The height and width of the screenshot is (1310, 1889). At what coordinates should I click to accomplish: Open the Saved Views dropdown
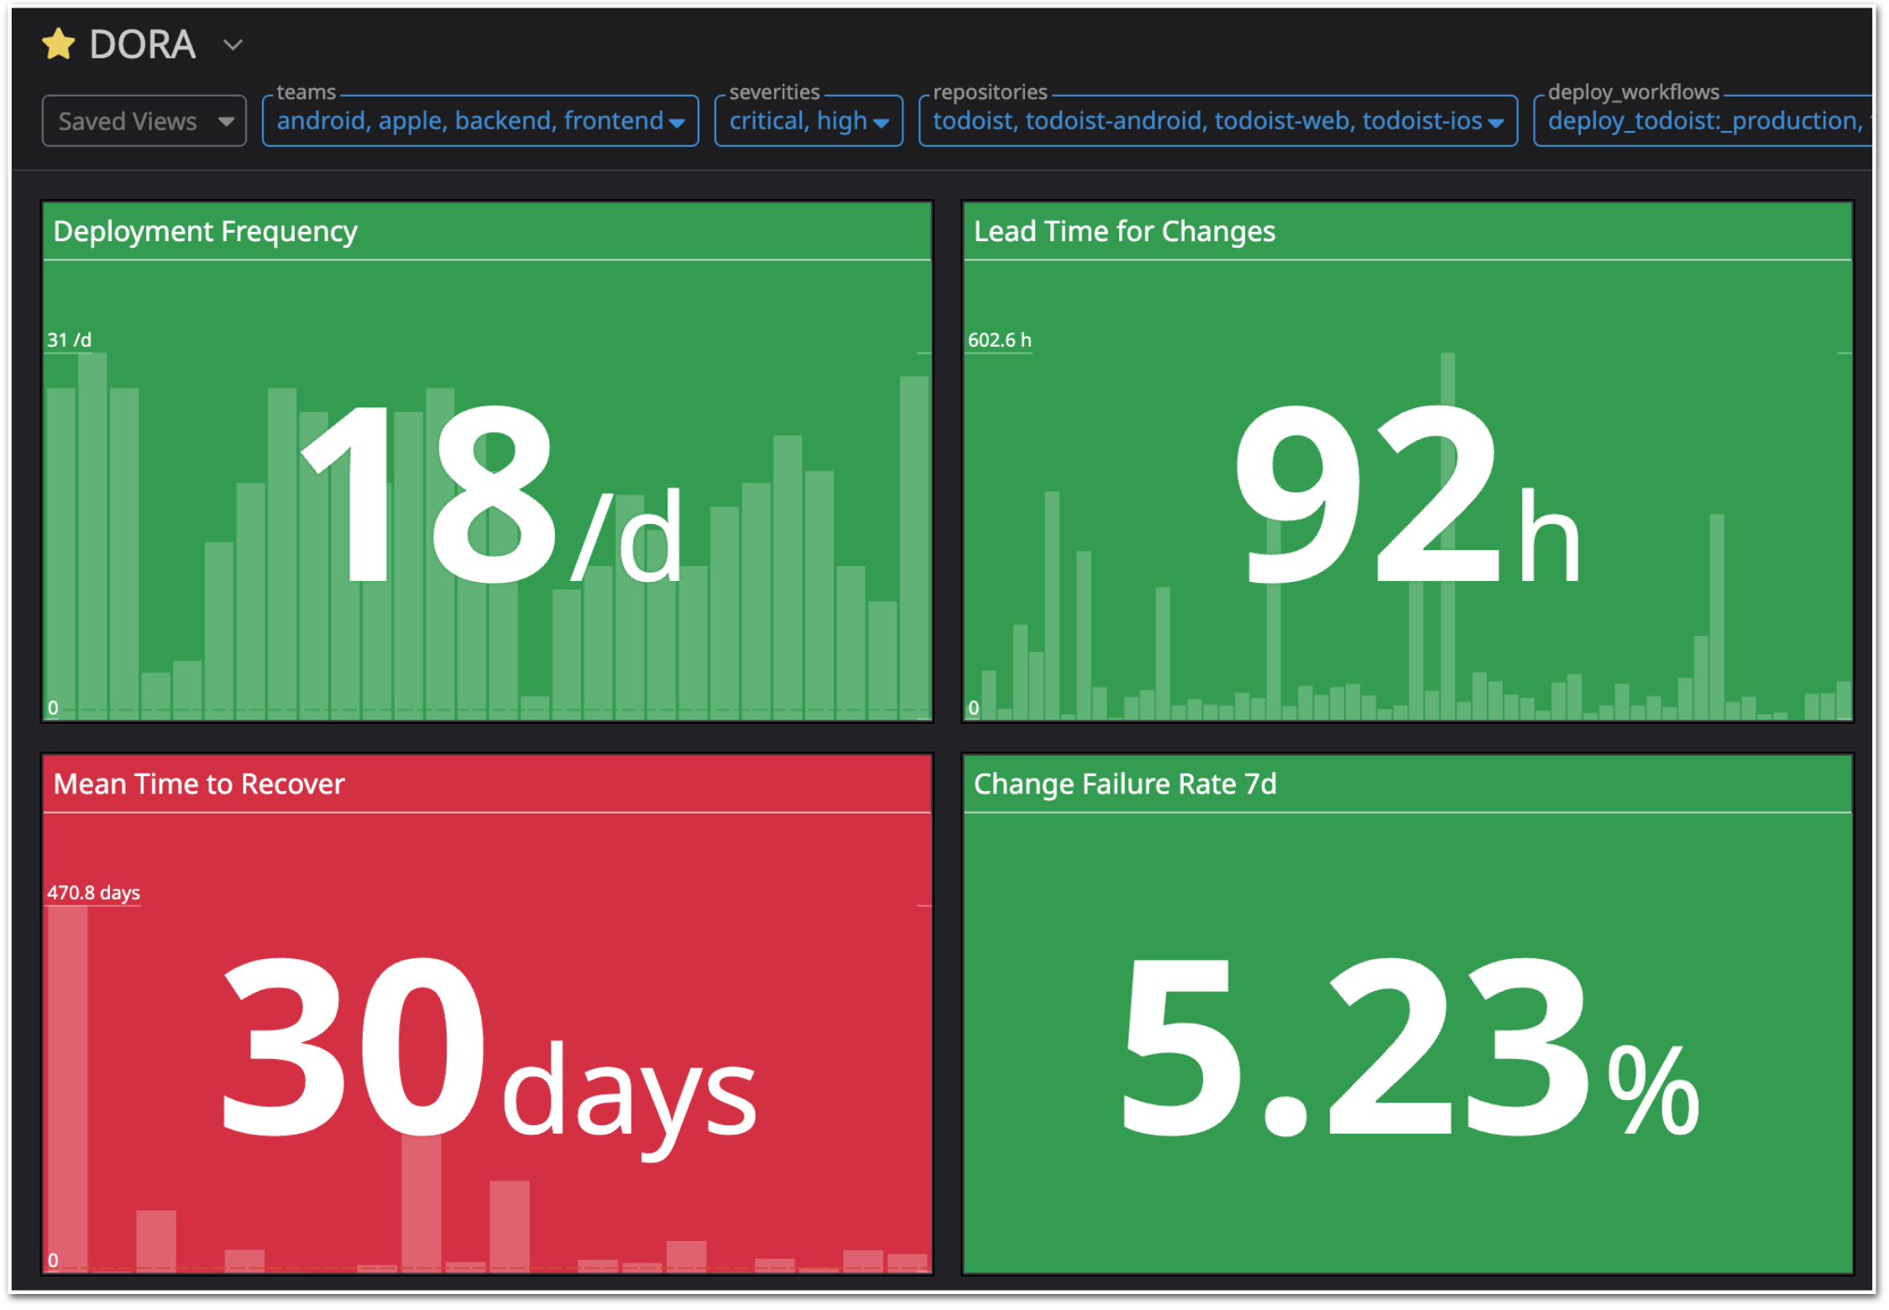(x=143, y=120)
